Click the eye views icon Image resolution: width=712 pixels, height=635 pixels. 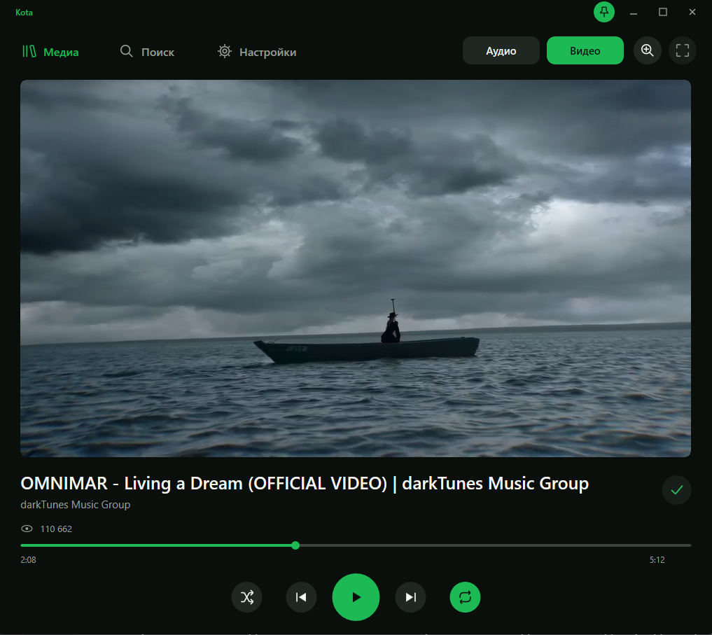tap(27, 529)
